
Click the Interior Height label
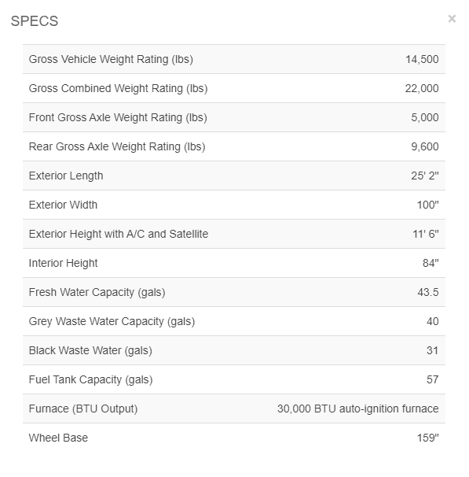tap(63, 263)
